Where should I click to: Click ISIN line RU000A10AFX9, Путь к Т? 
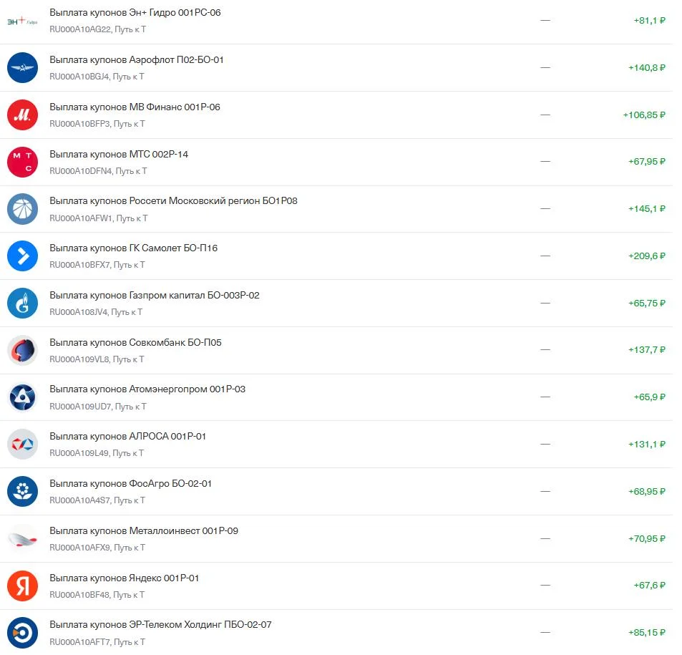pos(97,548)
